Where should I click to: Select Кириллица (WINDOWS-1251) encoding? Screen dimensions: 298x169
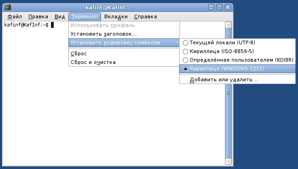[x=237, y=69]
